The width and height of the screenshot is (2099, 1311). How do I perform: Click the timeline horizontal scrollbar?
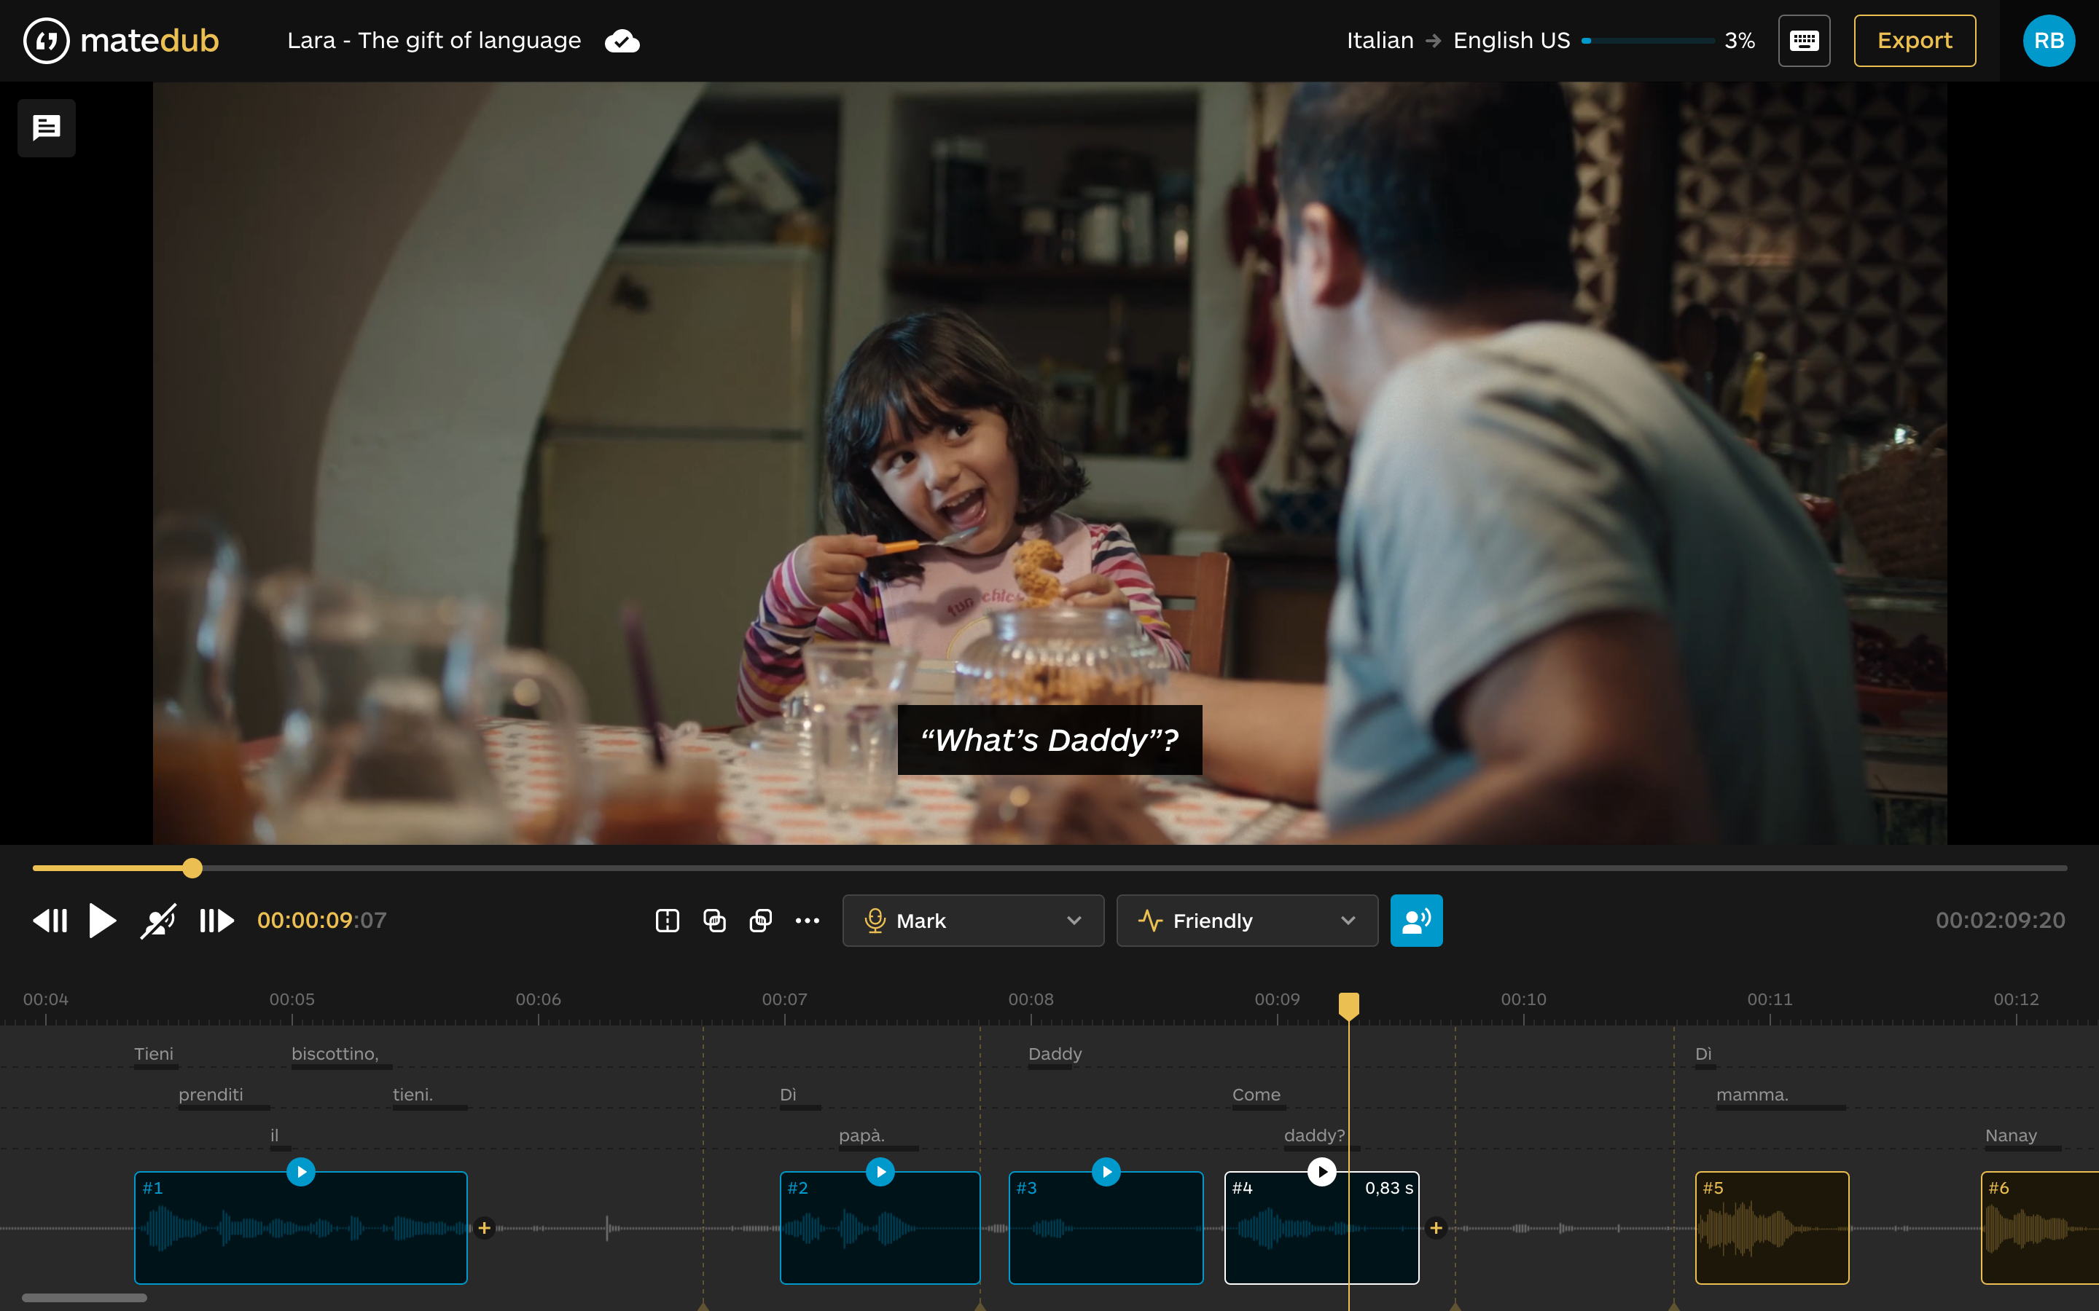84,1298
